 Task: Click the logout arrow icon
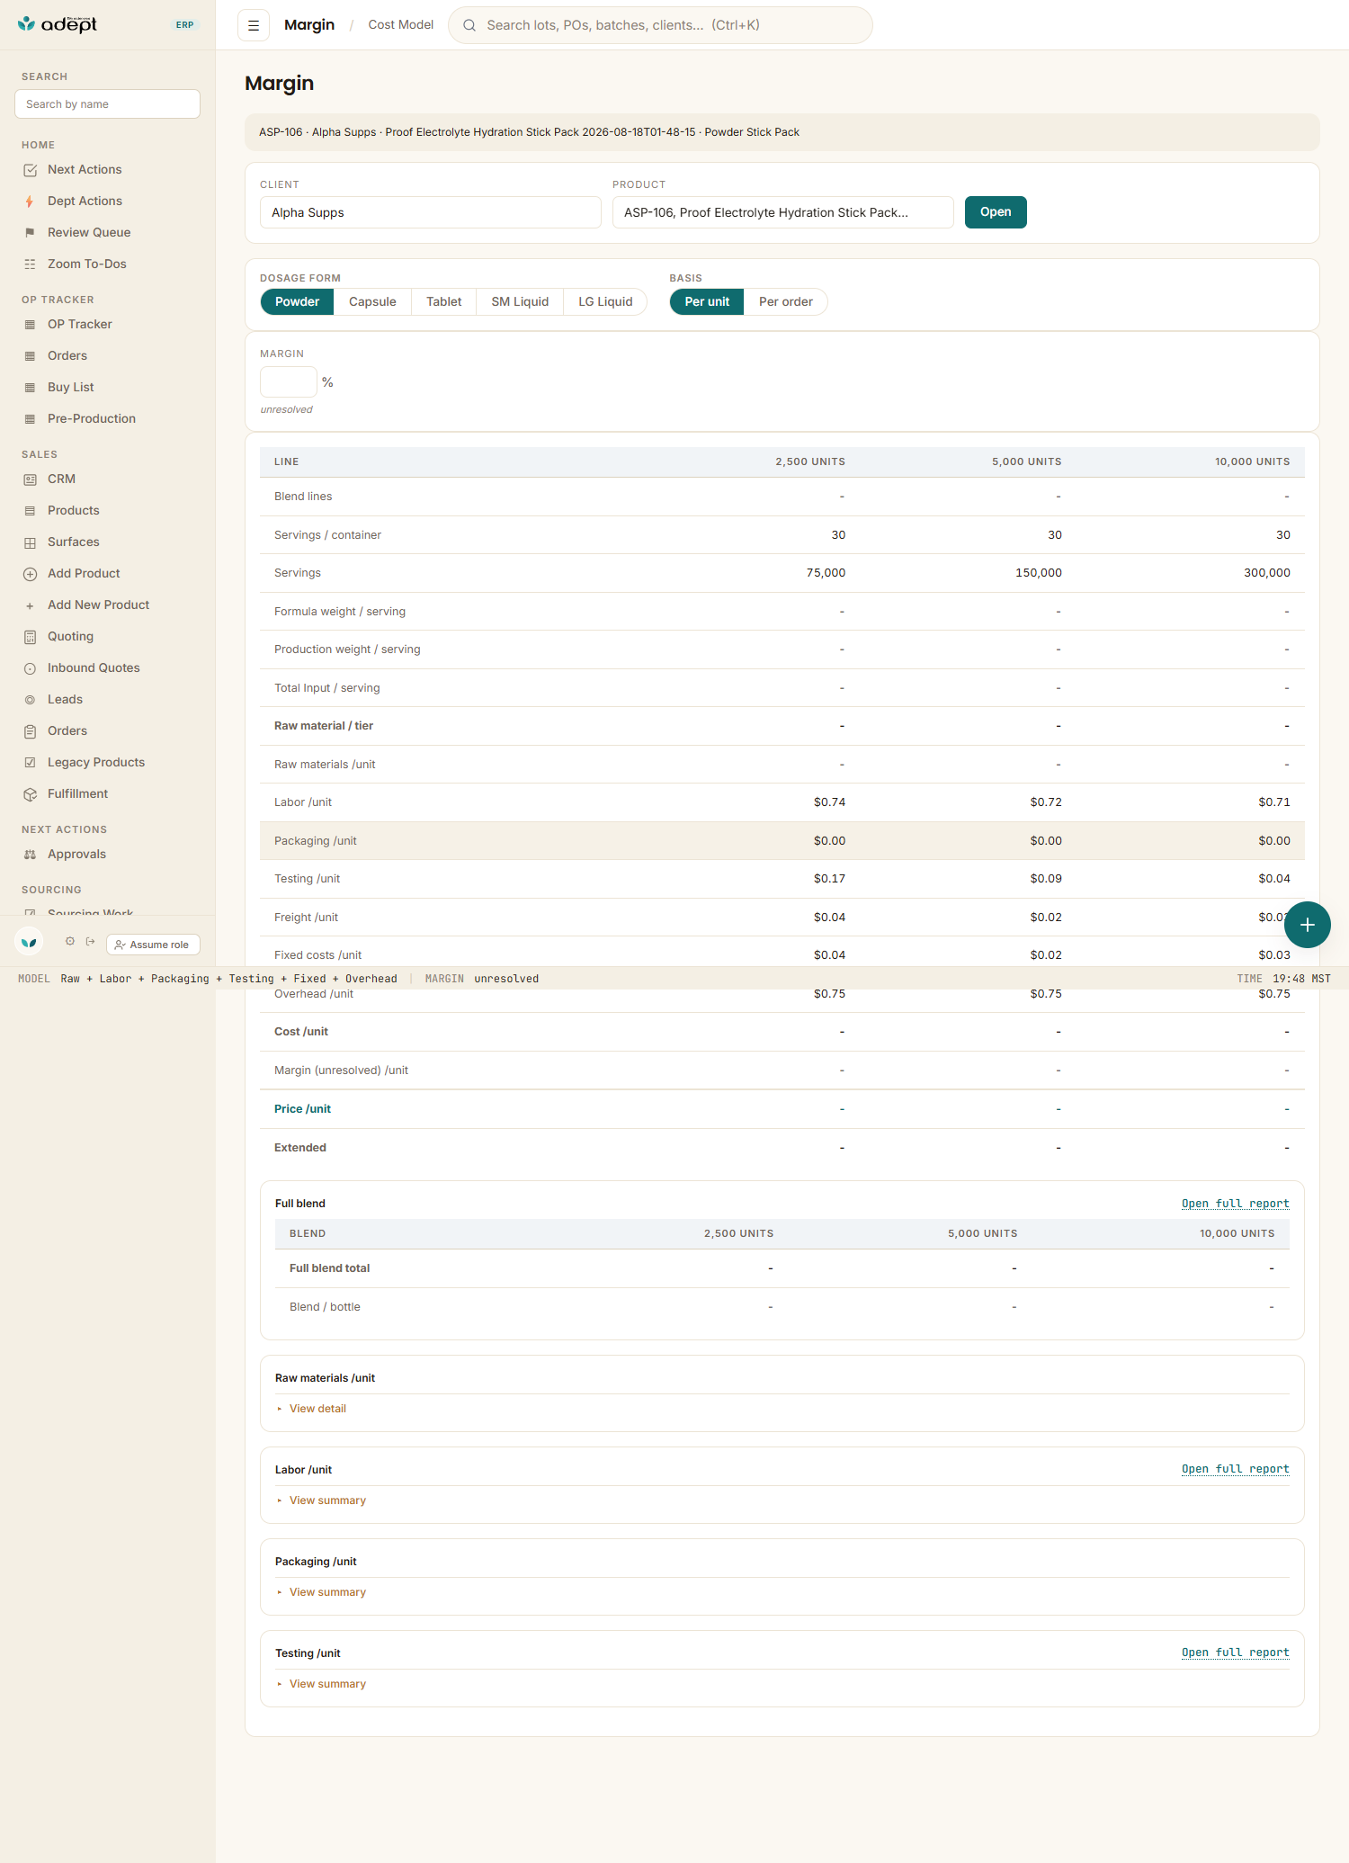(90, 942)
